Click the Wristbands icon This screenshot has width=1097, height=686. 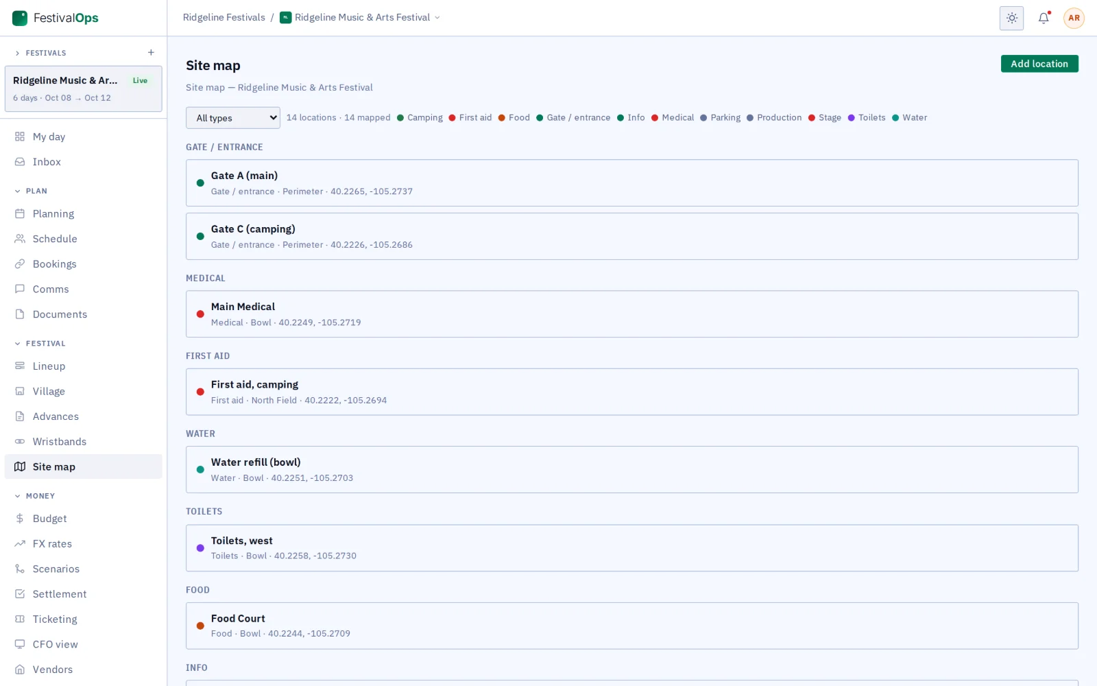pos(20,441)
